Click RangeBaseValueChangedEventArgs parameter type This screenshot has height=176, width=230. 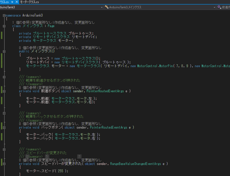point(135,164)
